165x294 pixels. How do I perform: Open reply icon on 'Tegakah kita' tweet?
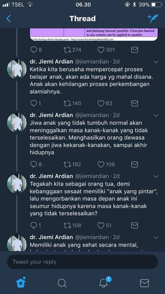click(34, 225)
